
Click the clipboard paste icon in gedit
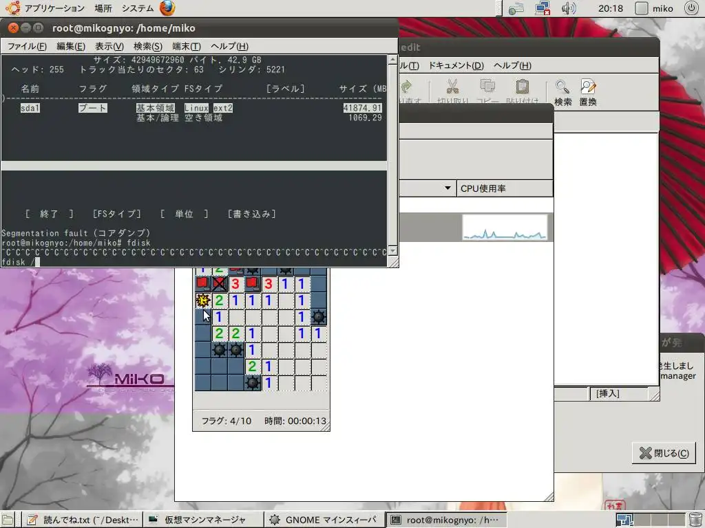coord(522,86)
